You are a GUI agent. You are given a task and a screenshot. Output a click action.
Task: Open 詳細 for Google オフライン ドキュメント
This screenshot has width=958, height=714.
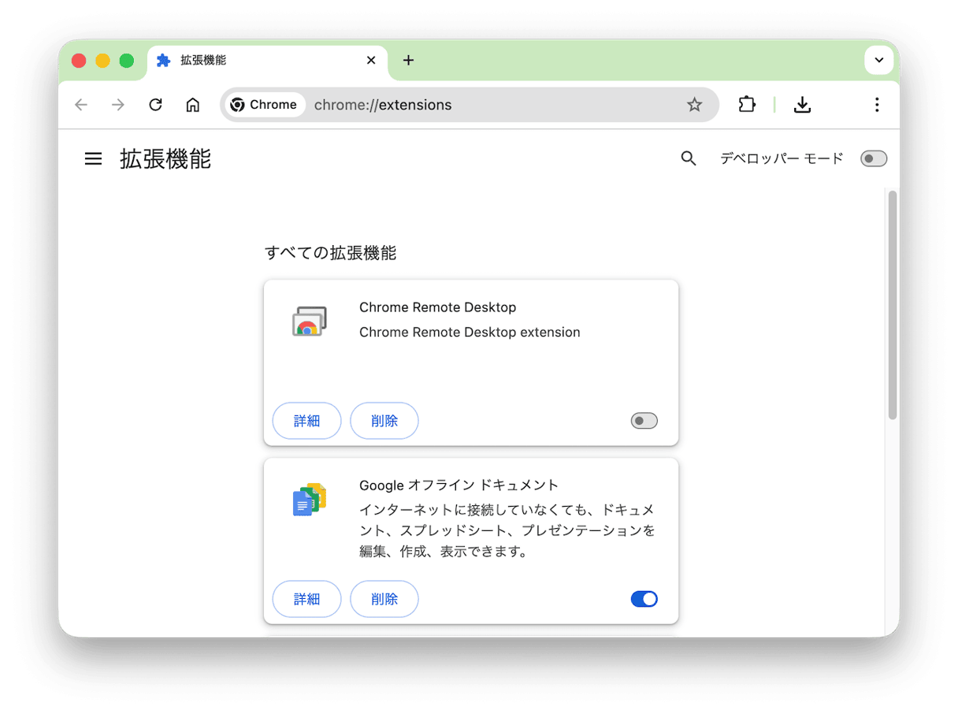[306, 599]
